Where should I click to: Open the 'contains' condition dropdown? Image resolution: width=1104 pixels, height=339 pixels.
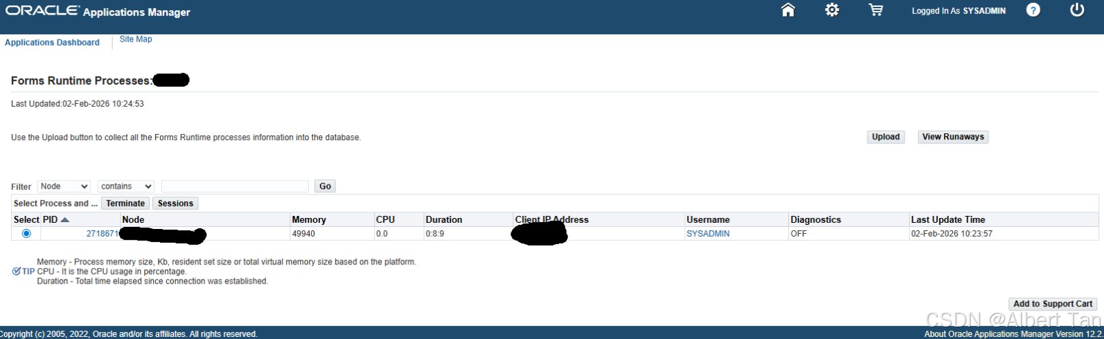(x=126, y=187)
